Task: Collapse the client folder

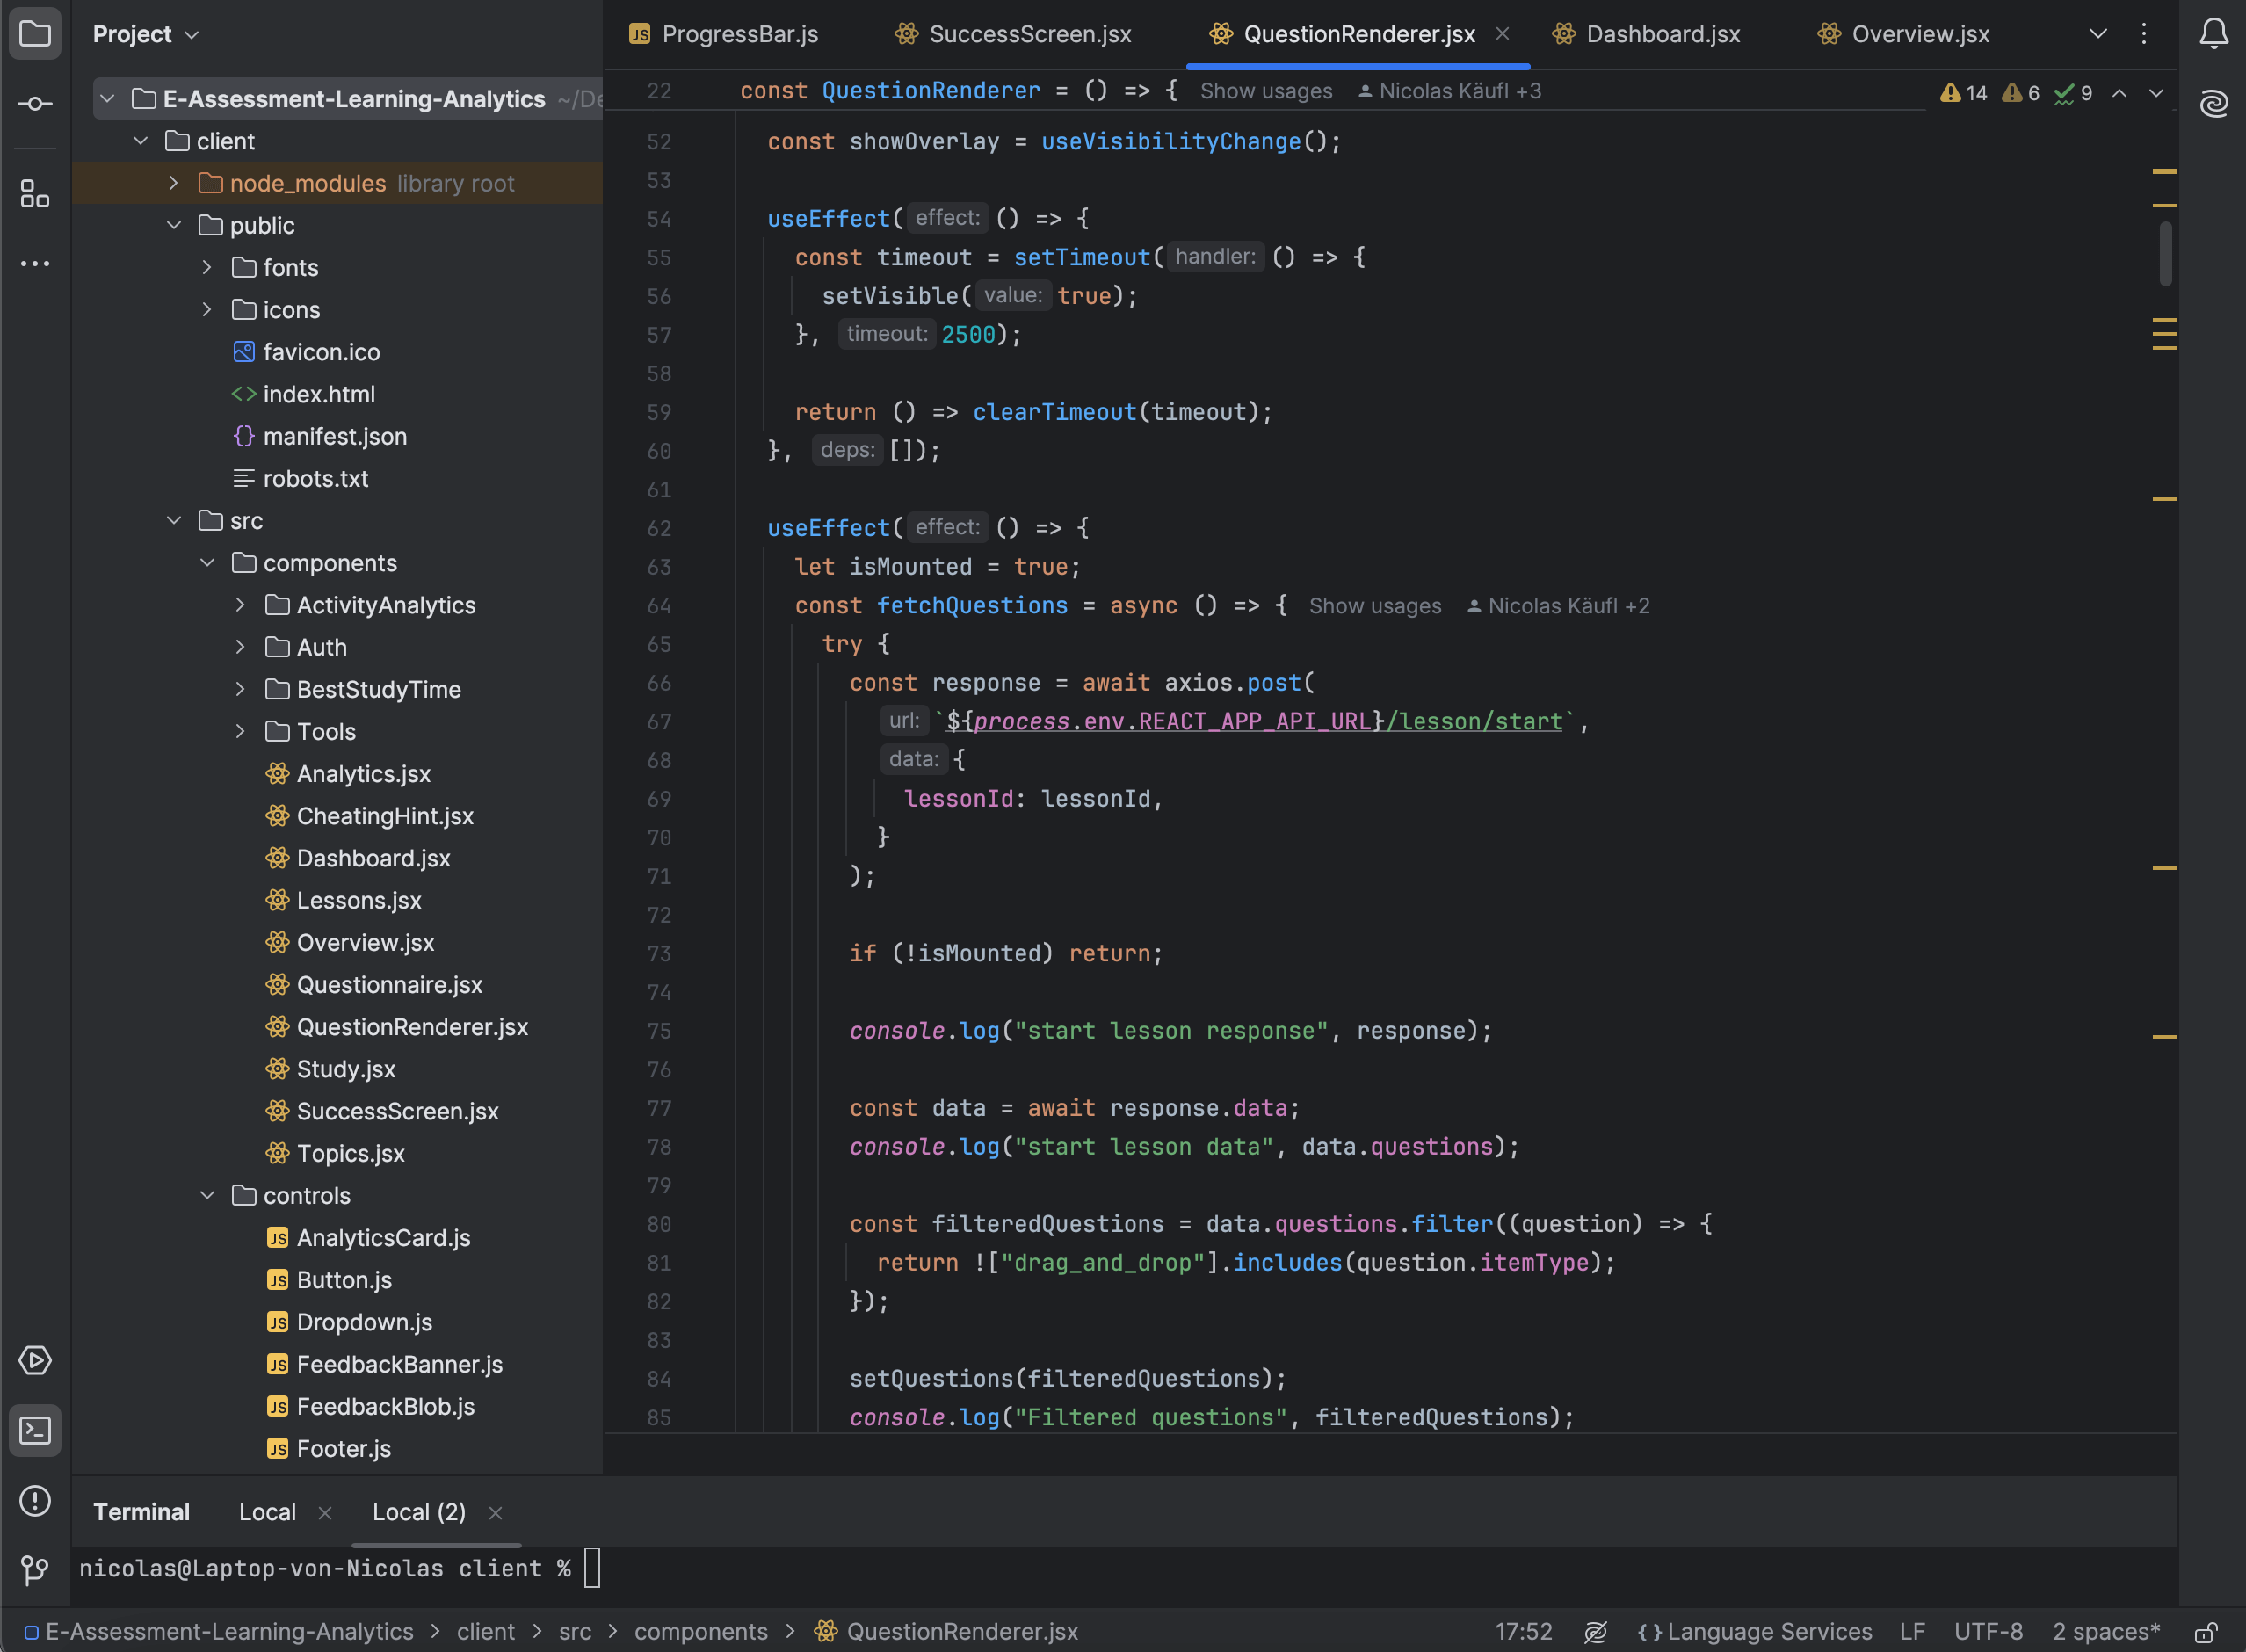Action: pyautogui.click(x=140, y=141)
